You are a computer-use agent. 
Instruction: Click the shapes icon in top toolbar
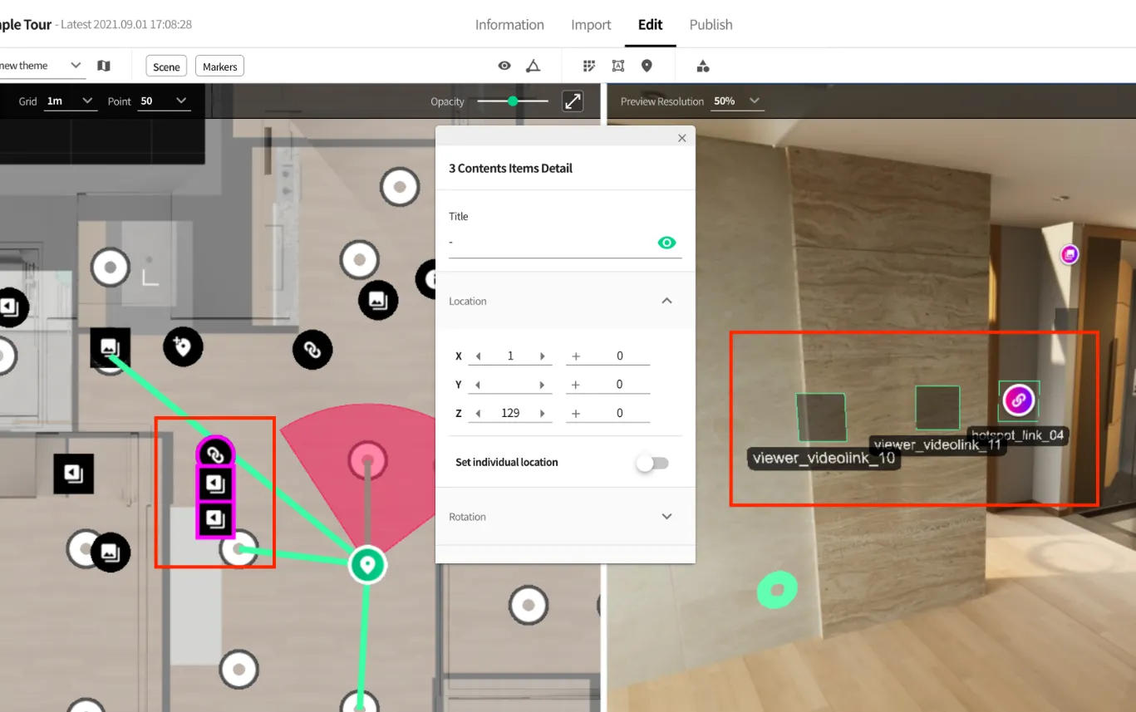703,66
